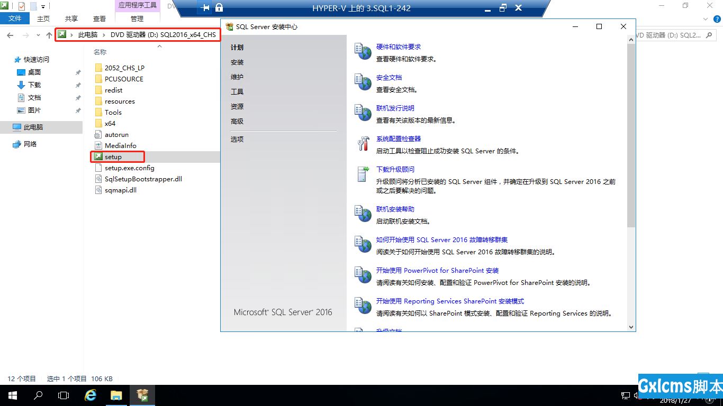Select the resources folder icon
The width and height of the screenshot is (723, 406).
pos(98,101)
